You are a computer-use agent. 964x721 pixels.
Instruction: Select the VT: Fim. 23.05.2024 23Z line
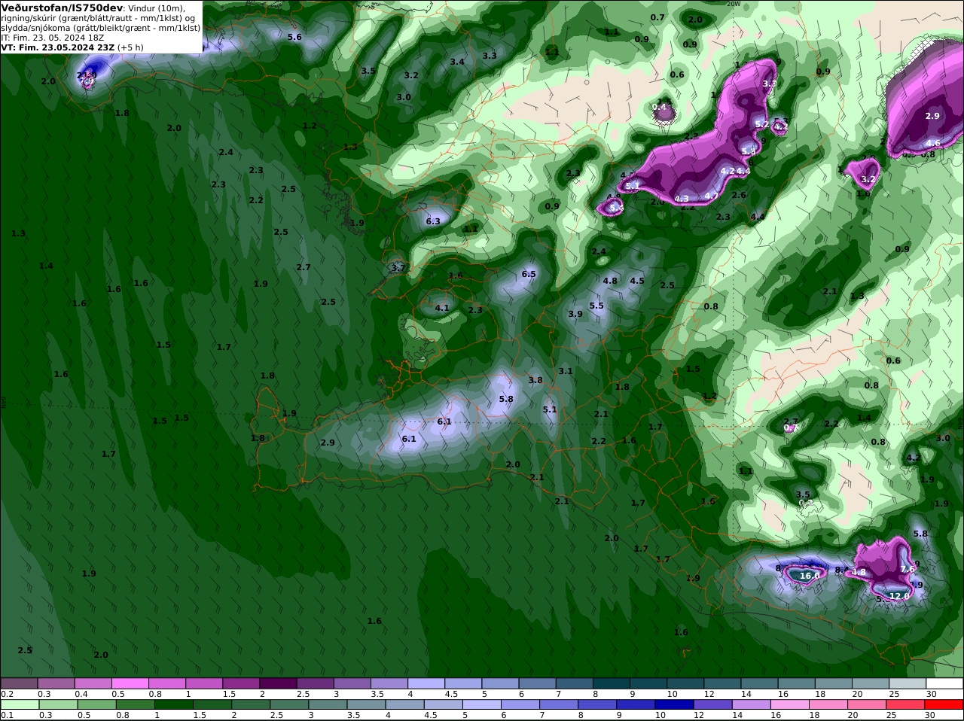click(58, 47)
